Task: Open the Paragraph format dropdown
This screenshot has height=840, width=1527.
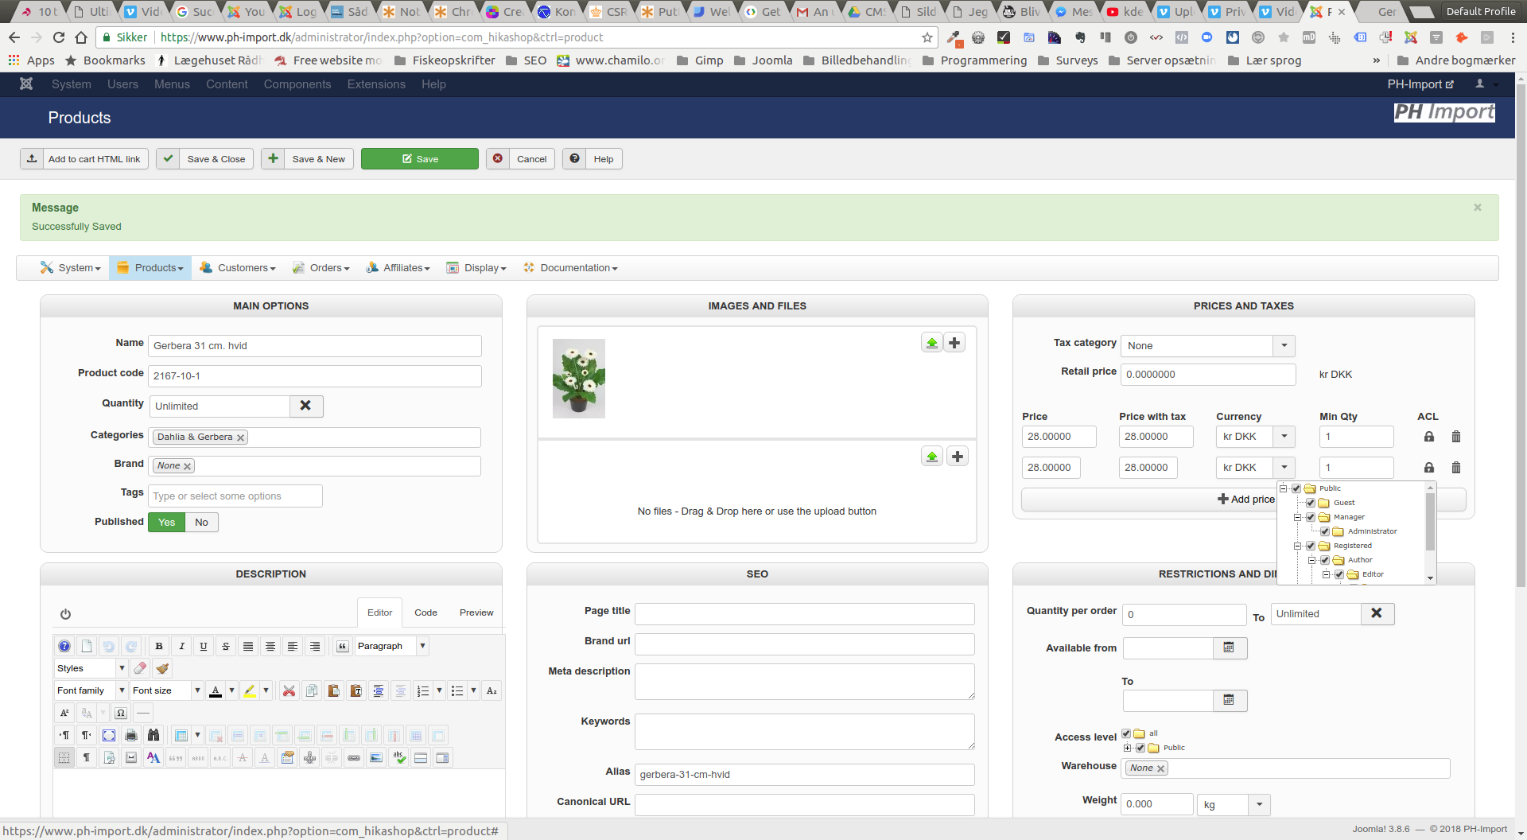Action: pos(392,646)
